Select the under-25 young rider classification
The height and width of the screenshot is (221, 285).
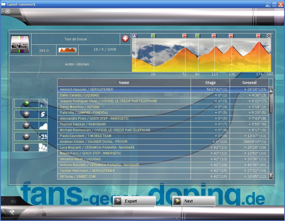pos(27,136)
